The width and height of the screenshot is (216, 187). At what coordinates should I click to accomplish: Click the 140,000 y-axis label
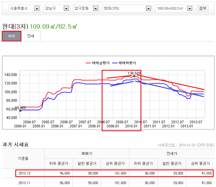tap(11, 75)
